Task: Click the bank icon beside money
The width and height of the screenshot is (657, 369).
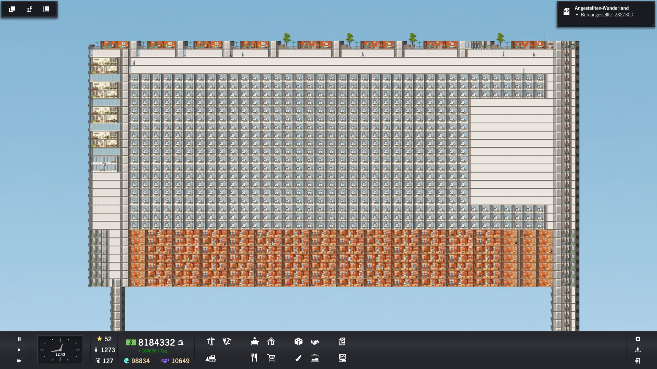Action: coord(181,342)
